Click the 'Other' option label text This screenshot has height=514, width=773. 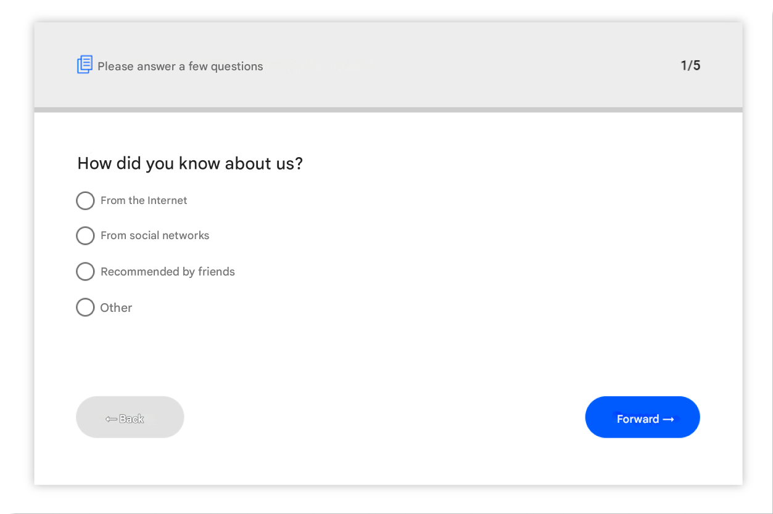(116, 308)
